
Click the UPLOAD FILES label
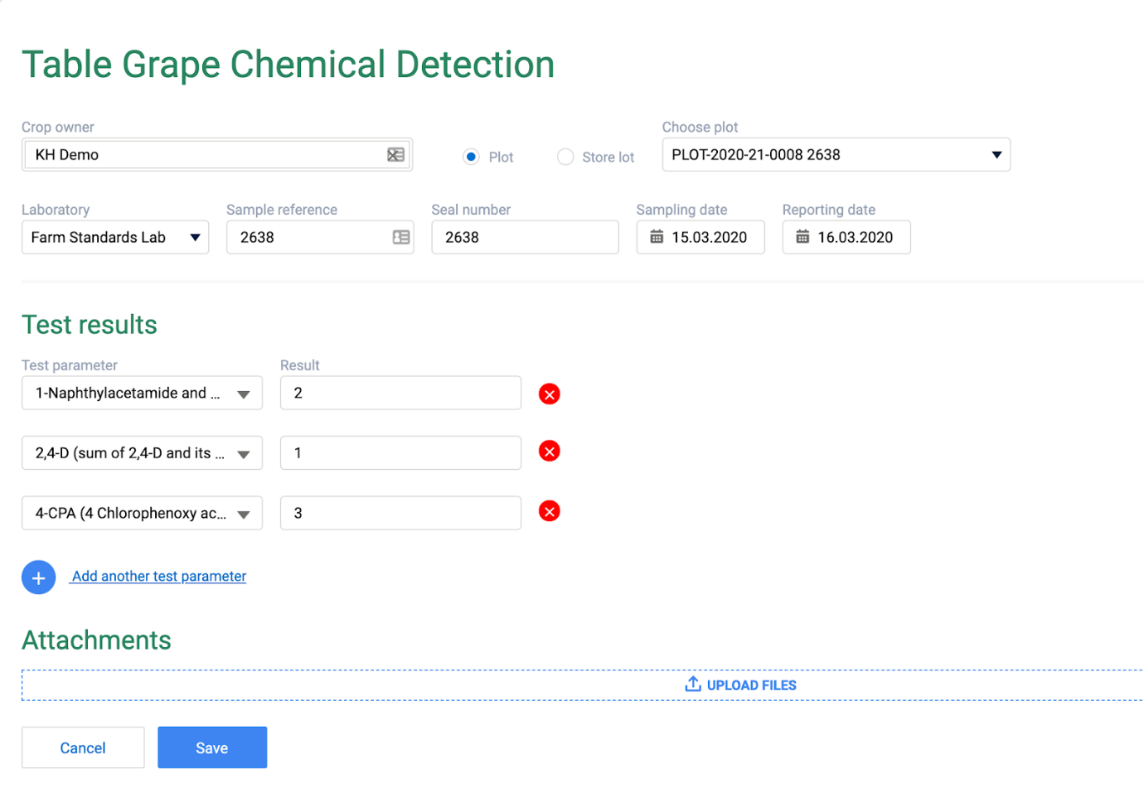751,685
